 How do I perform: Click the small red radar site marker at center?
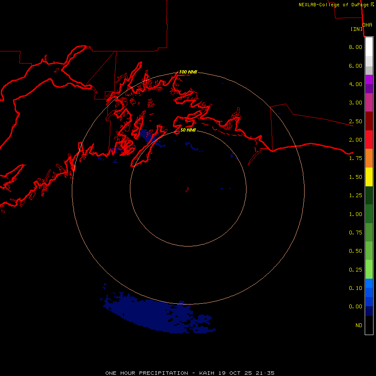tap(187, 190)
